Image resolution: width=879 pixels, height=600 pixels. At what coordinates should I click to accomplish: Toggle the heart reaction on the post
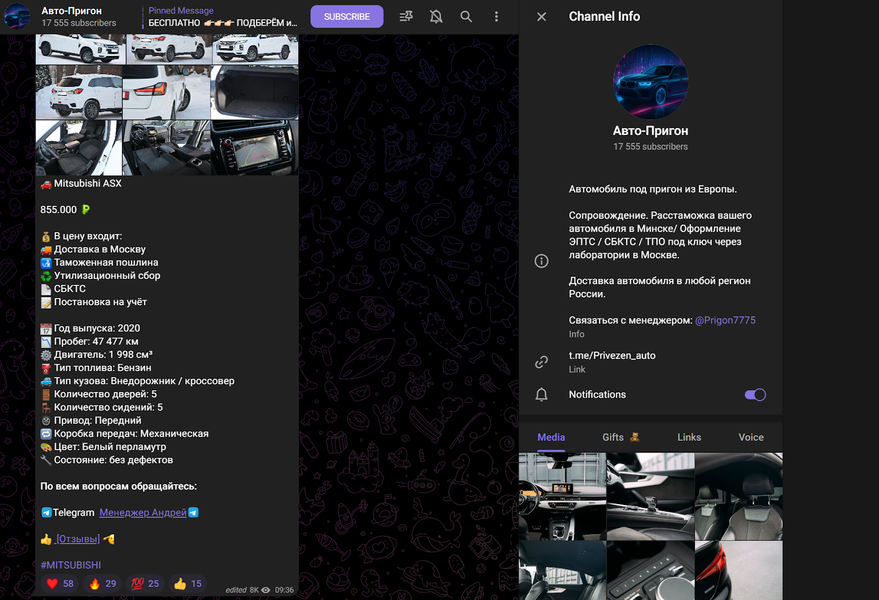pyautogui.click(x=59, y=584)
